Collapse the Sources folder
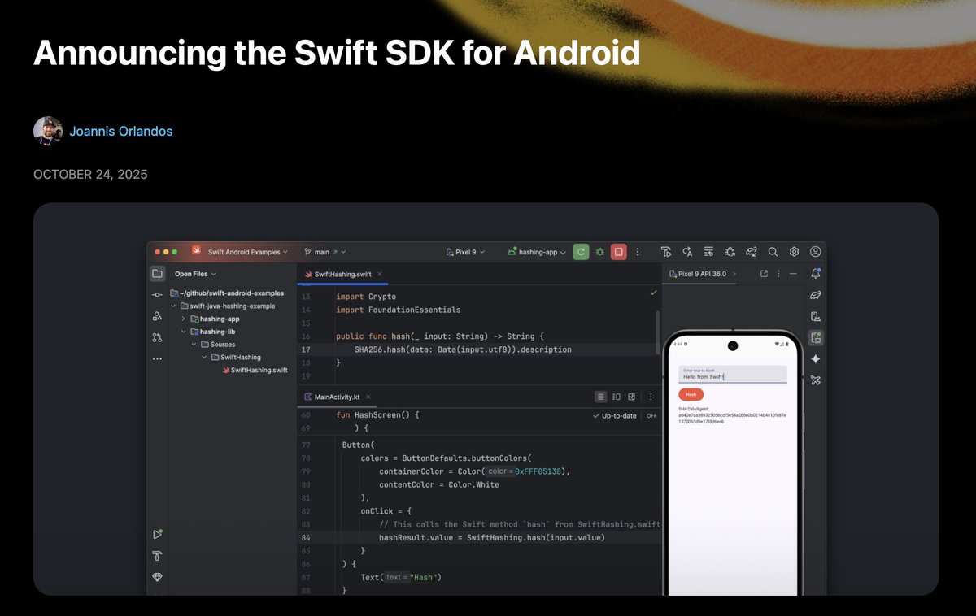 194,344
